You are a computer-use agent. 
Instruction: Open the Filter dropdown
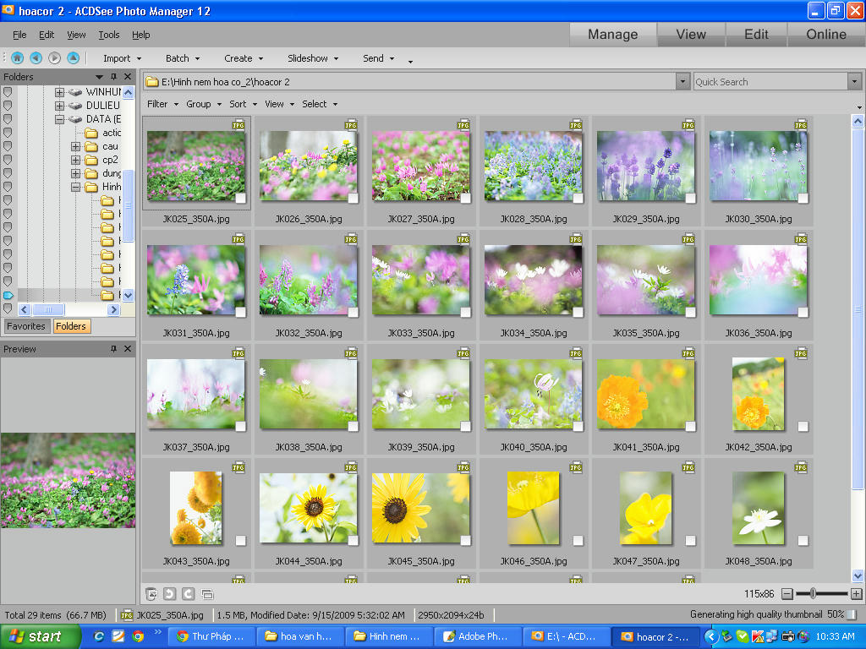162,104
